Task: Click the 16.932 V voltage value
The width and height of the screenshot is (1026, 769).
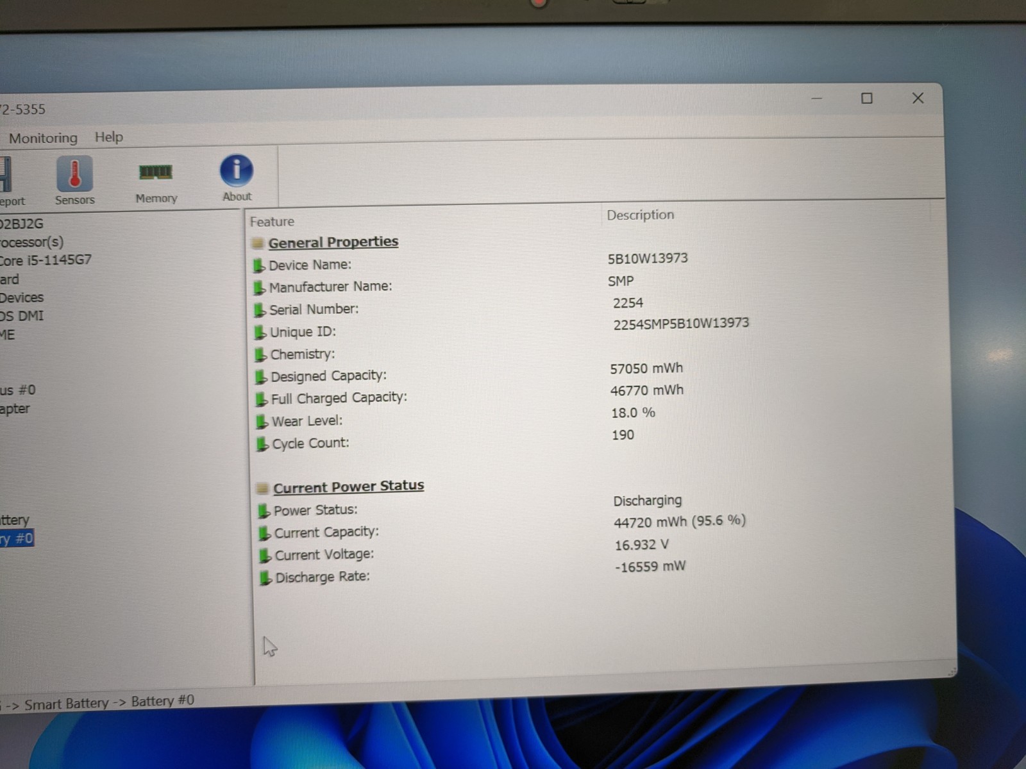Action: pos(642,545)
